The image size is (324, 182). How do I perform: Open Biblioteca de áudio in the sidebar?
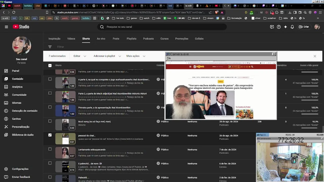22,135
